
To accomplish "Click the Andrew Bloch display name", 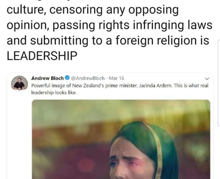I will [x=47, y=78].
